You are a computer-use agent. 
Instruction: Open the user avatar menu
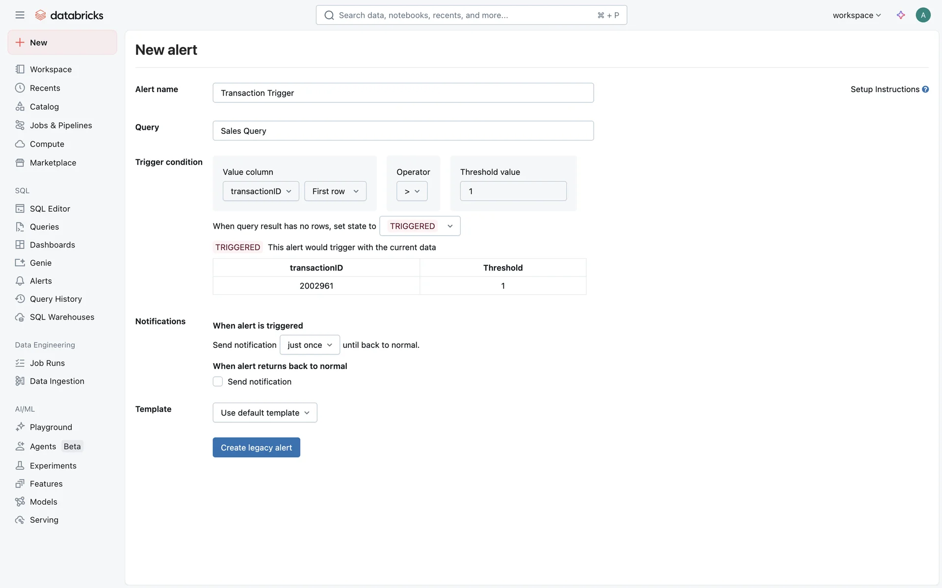point(923,15)
